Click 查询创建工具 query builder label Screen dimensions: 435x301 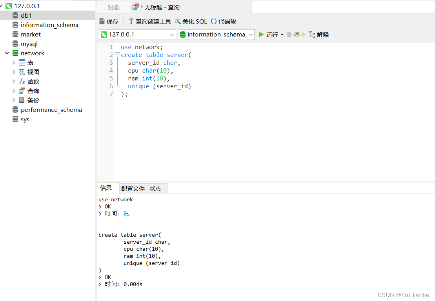(153, 21)
